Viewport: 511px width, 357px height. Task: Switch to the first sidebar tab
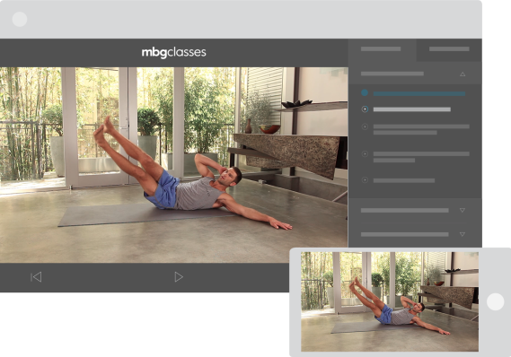(382, 50)
